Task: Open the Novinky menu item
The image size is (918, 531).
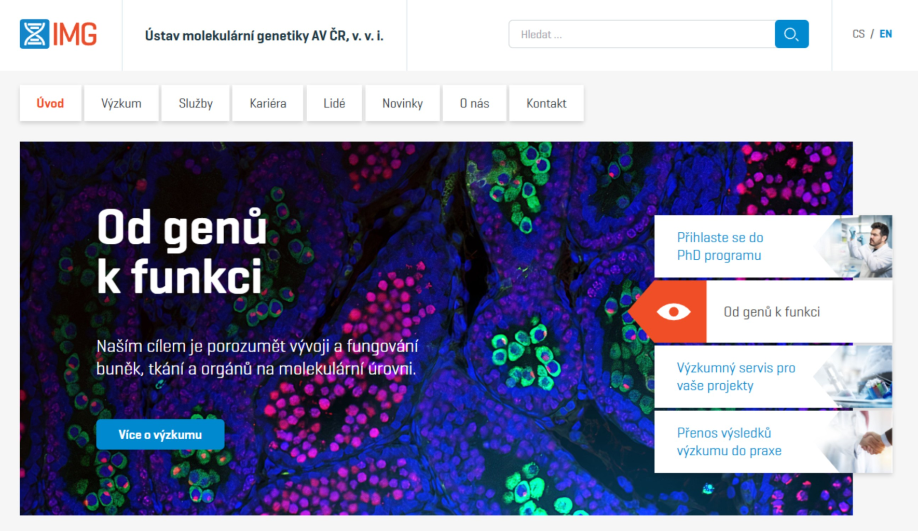Action: click(x=403, y=103)
